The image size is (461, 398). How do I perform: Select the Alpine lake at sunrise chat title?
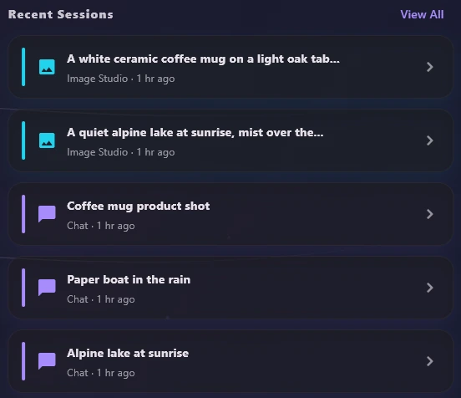(x=128, y=353)
